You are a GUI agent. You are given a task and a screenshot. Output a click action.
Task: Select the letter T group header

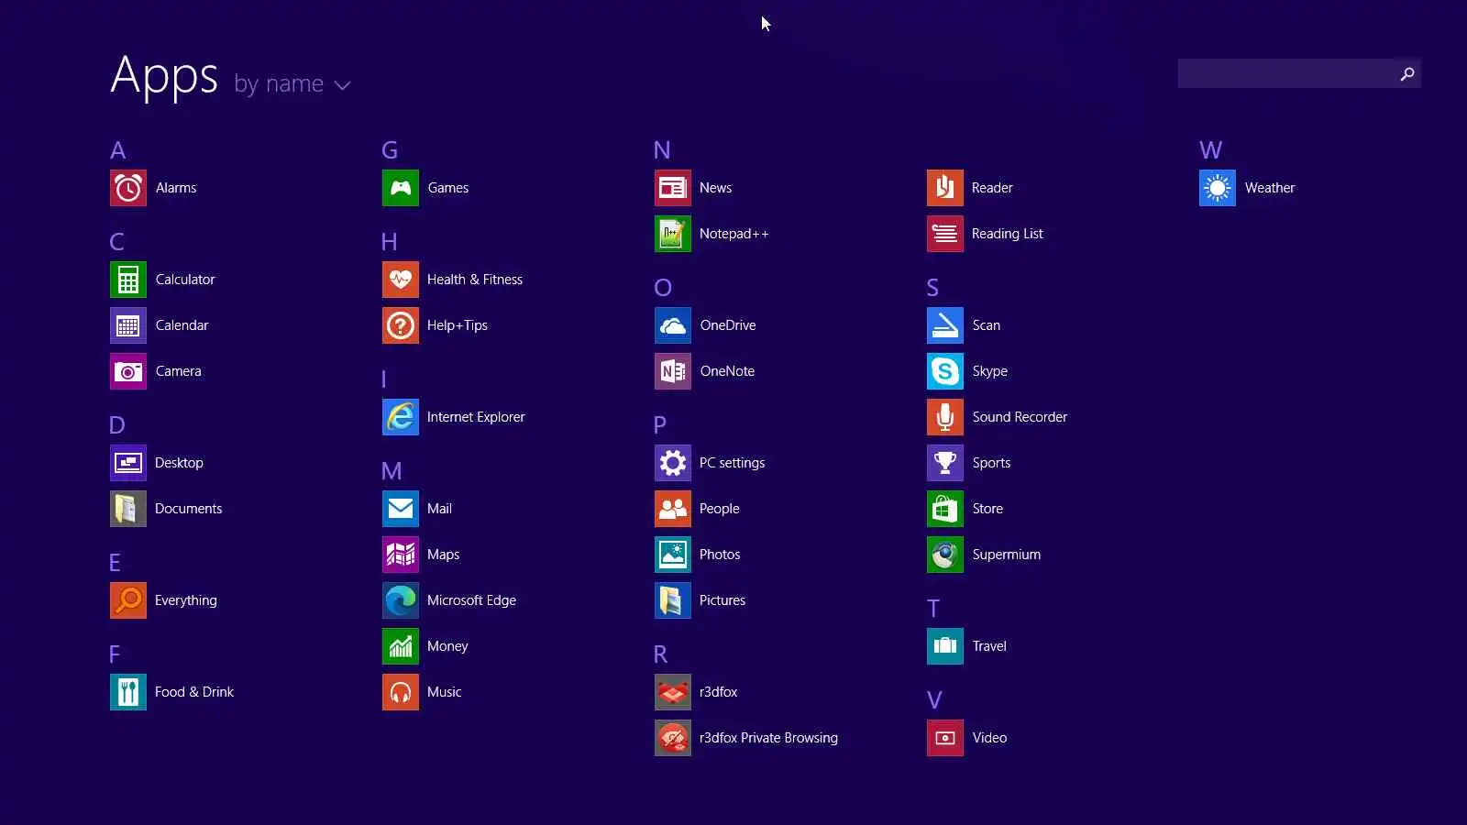point(933,609)
